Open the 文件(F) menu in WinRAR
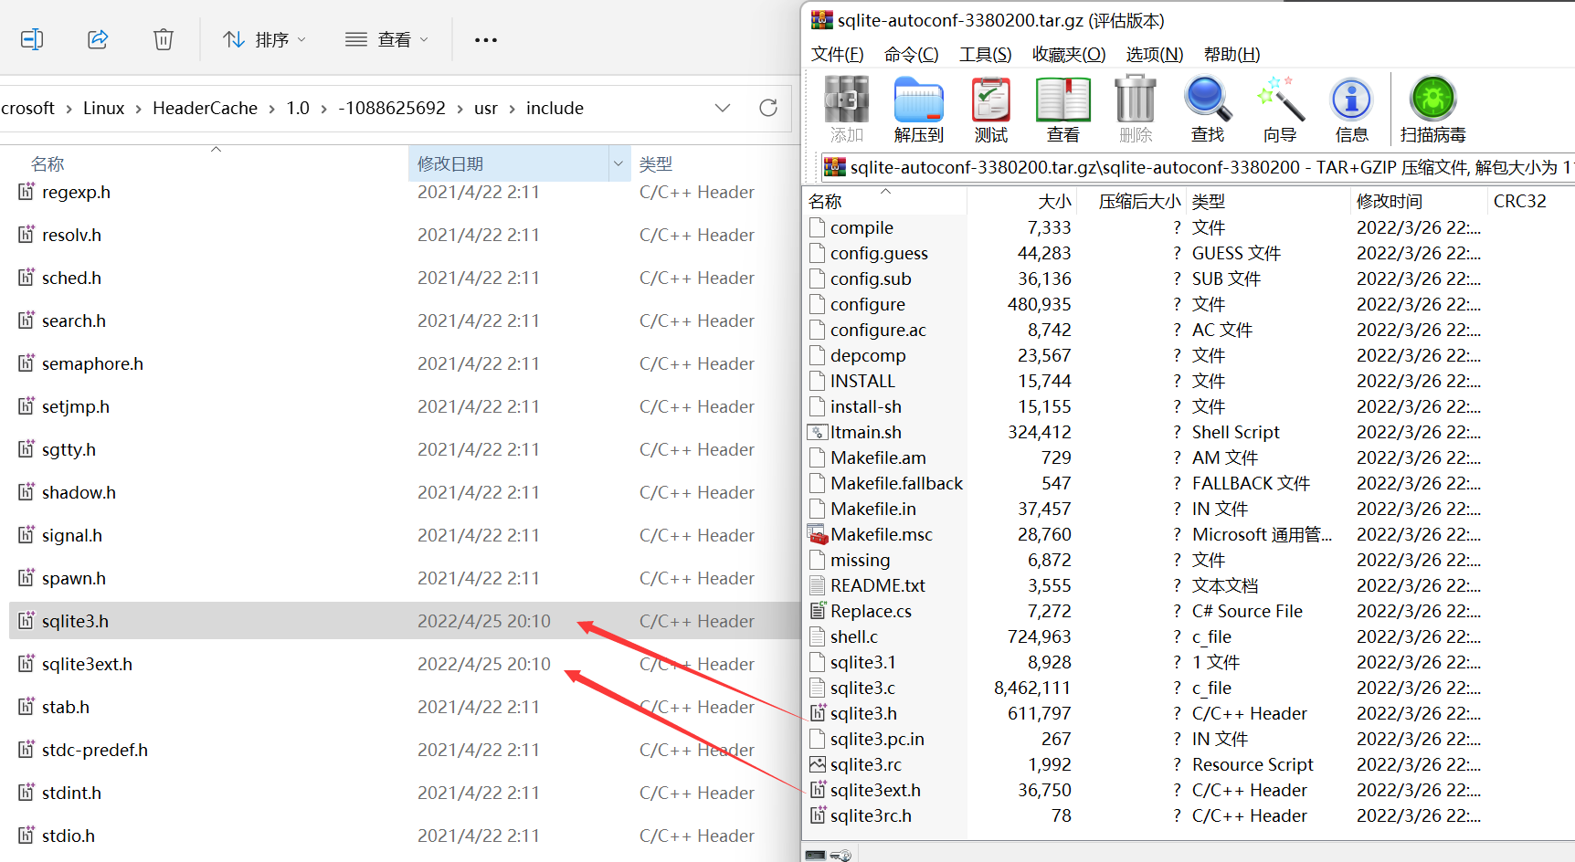 click(836, 54)
